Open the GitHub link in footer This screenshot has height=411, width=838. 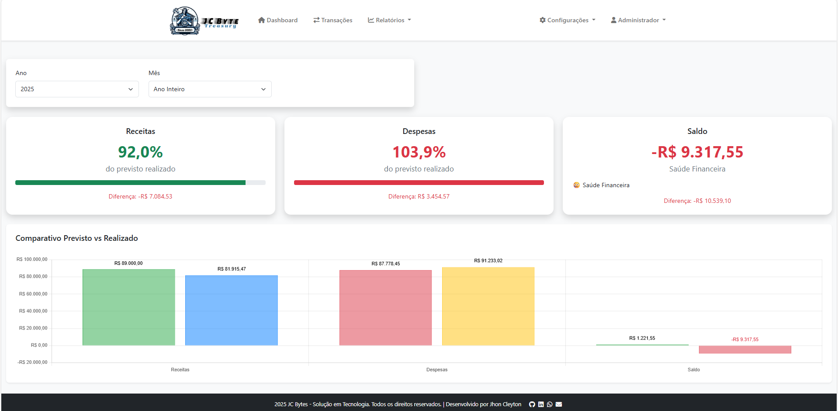532,404
